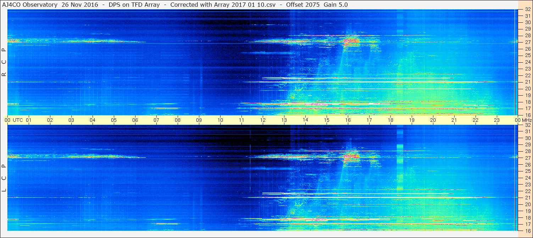Image resolution: width=533 pixels, height=238 pixels.
Task: Click the vertical RCP polarization label
Action: click(4, 62)
